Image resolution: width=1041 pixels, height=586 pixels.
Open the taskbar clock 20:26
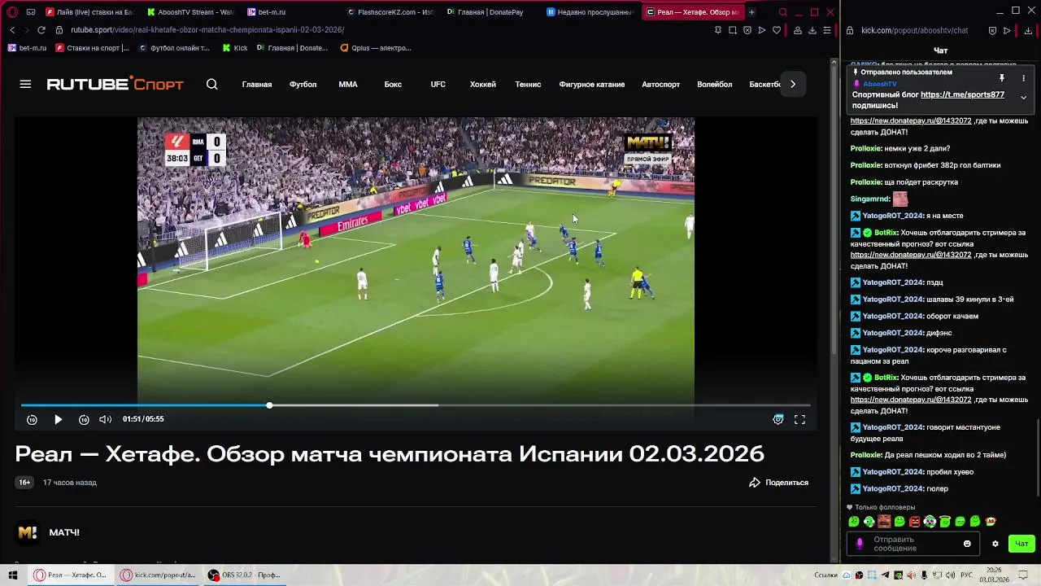(994, 575)
